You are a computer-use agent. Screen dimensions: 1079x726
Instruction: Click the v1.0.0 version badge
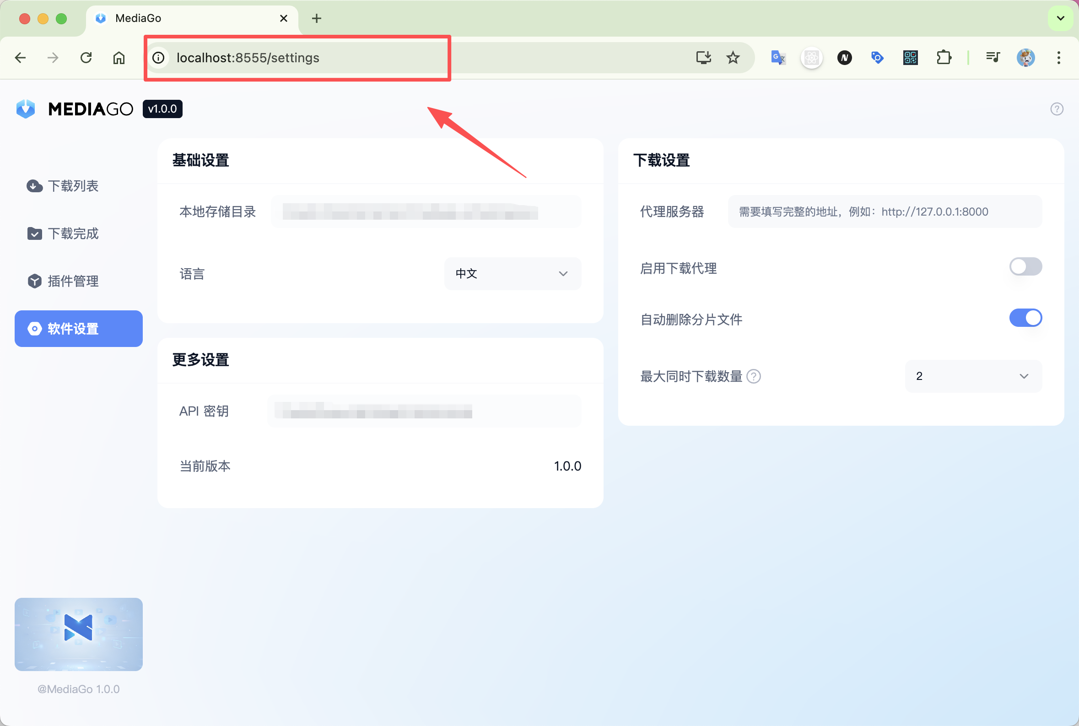(162, 109)
